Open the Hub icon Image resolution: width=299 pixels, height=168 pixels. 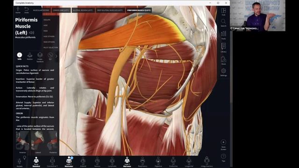223,12
